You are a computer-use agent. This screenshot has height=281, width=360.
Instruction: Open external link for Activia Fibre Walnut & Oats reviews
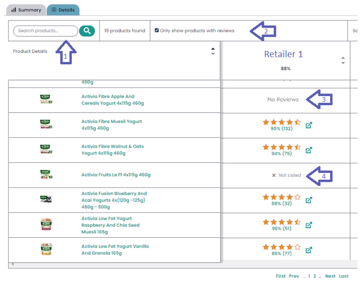[309, 150]
